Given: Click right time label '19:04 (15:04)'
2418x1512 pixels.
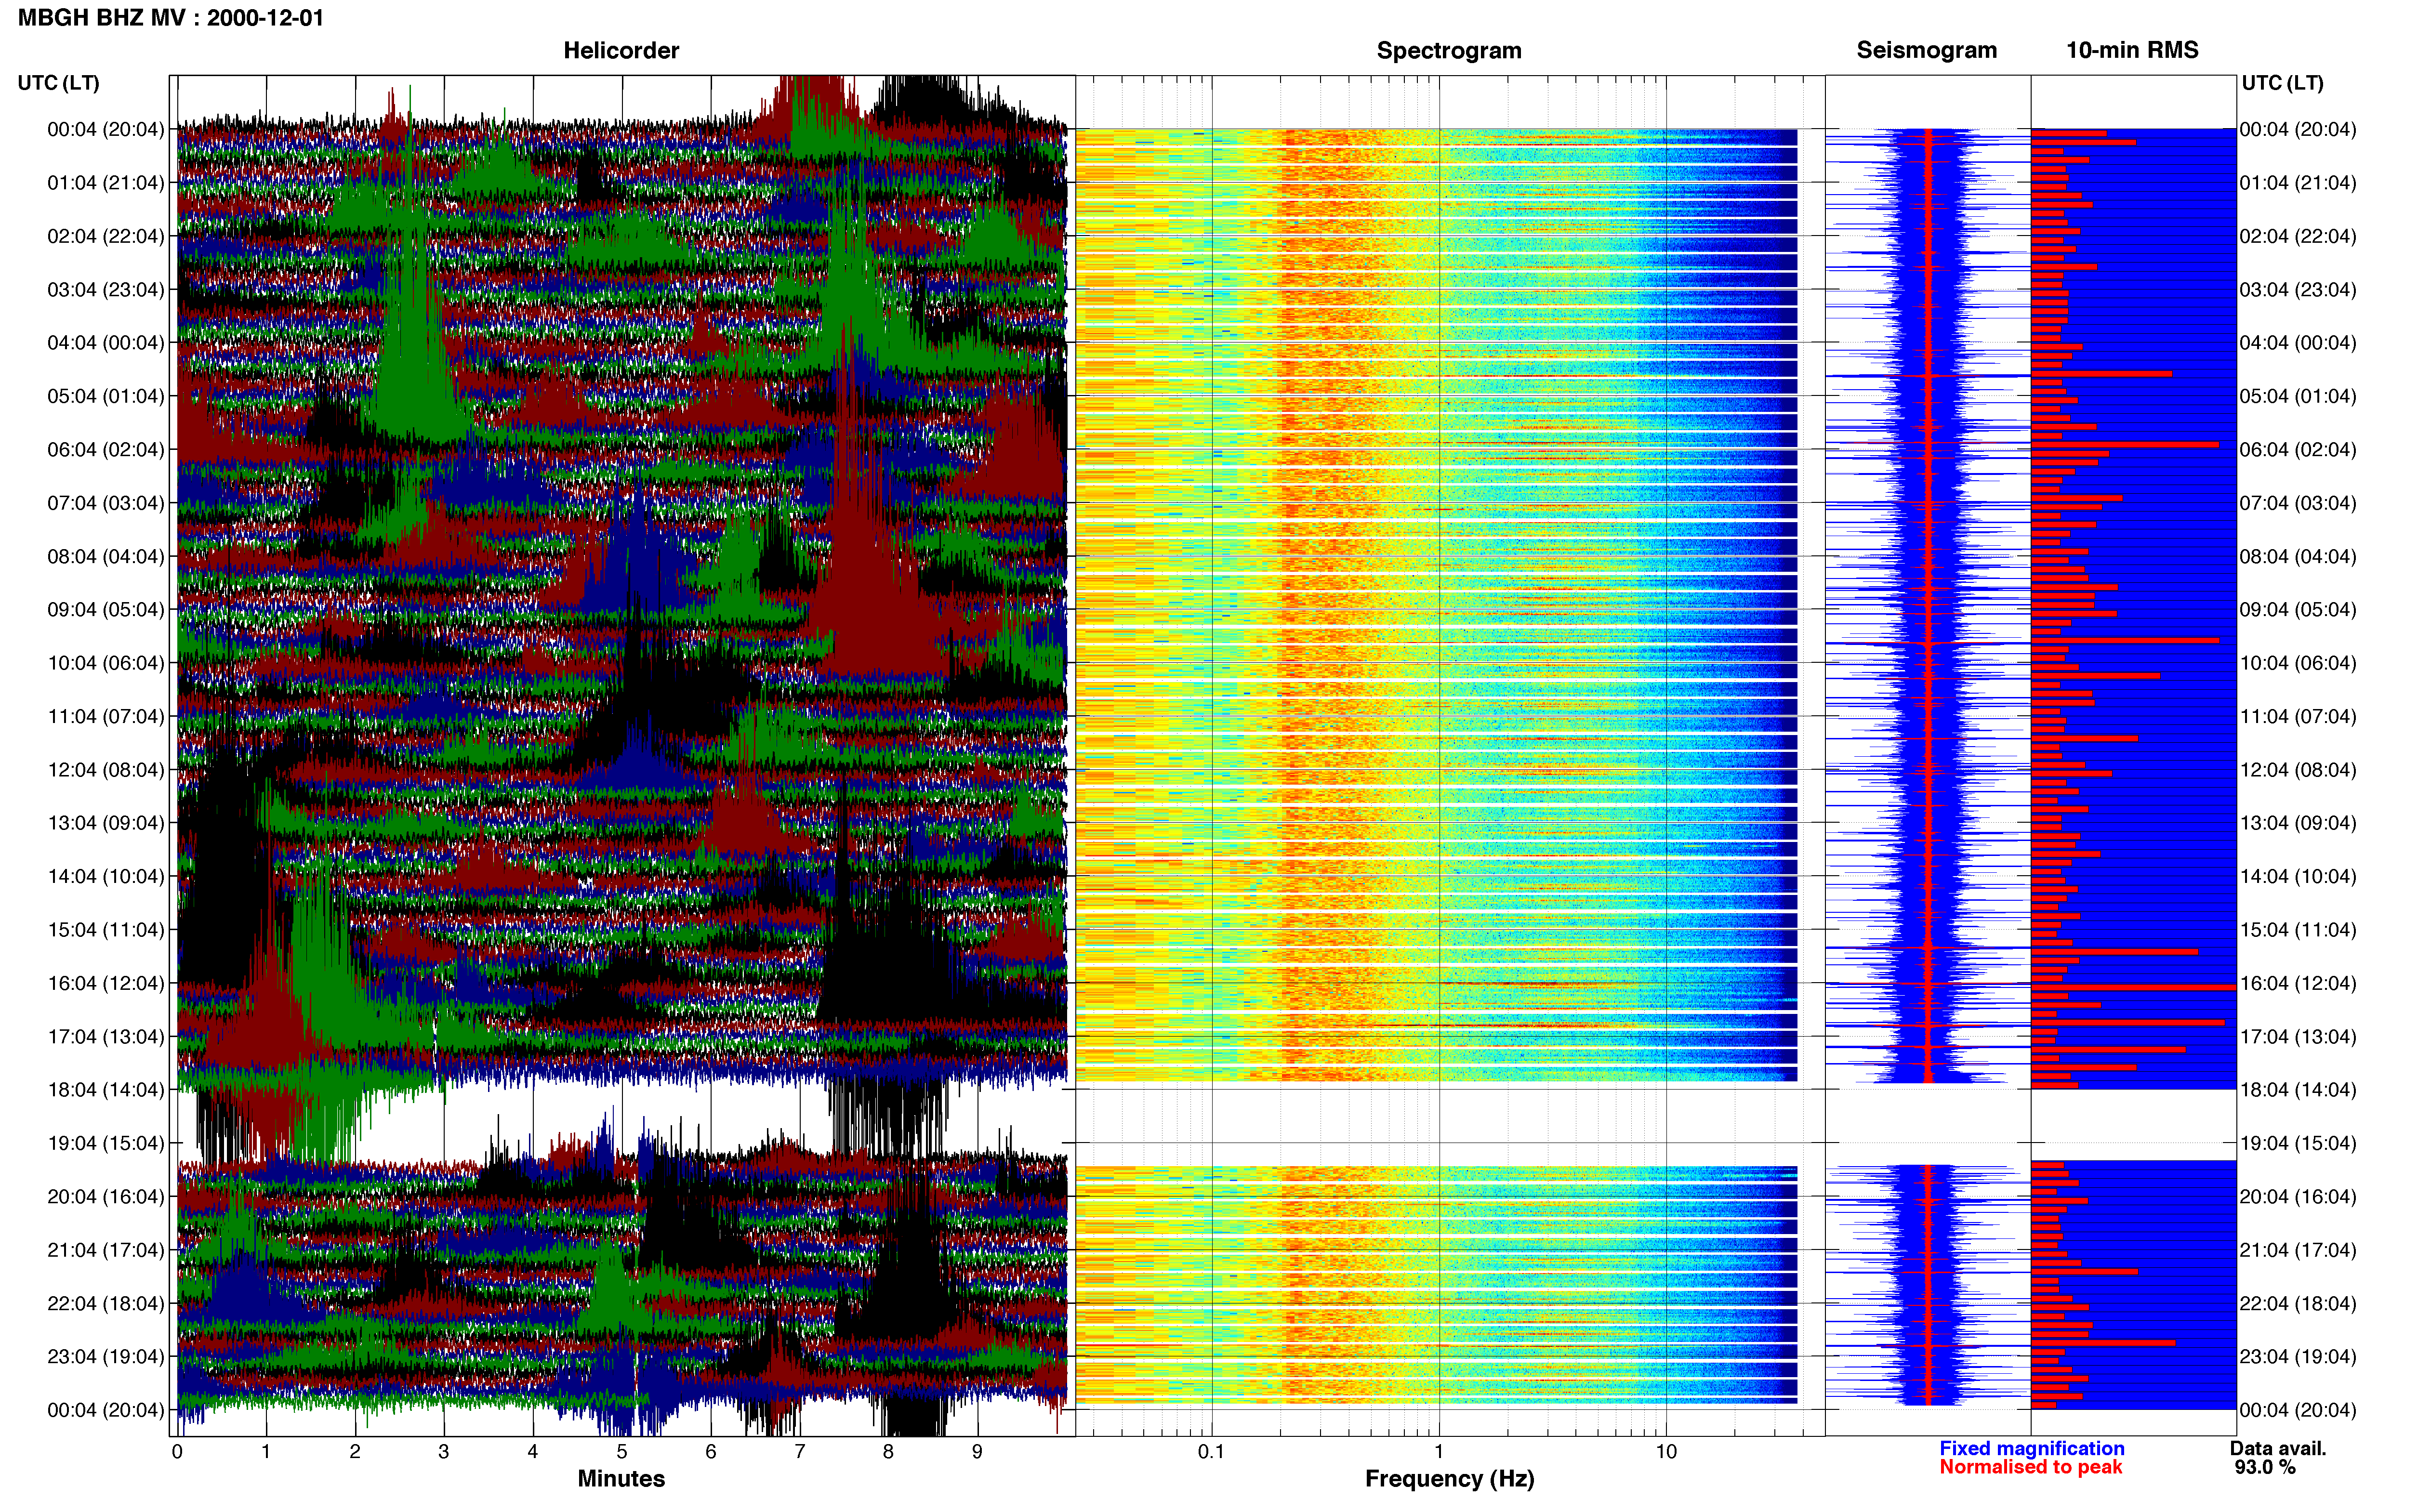Looking at the screenshot, I should click(x=2298, y=1142).
